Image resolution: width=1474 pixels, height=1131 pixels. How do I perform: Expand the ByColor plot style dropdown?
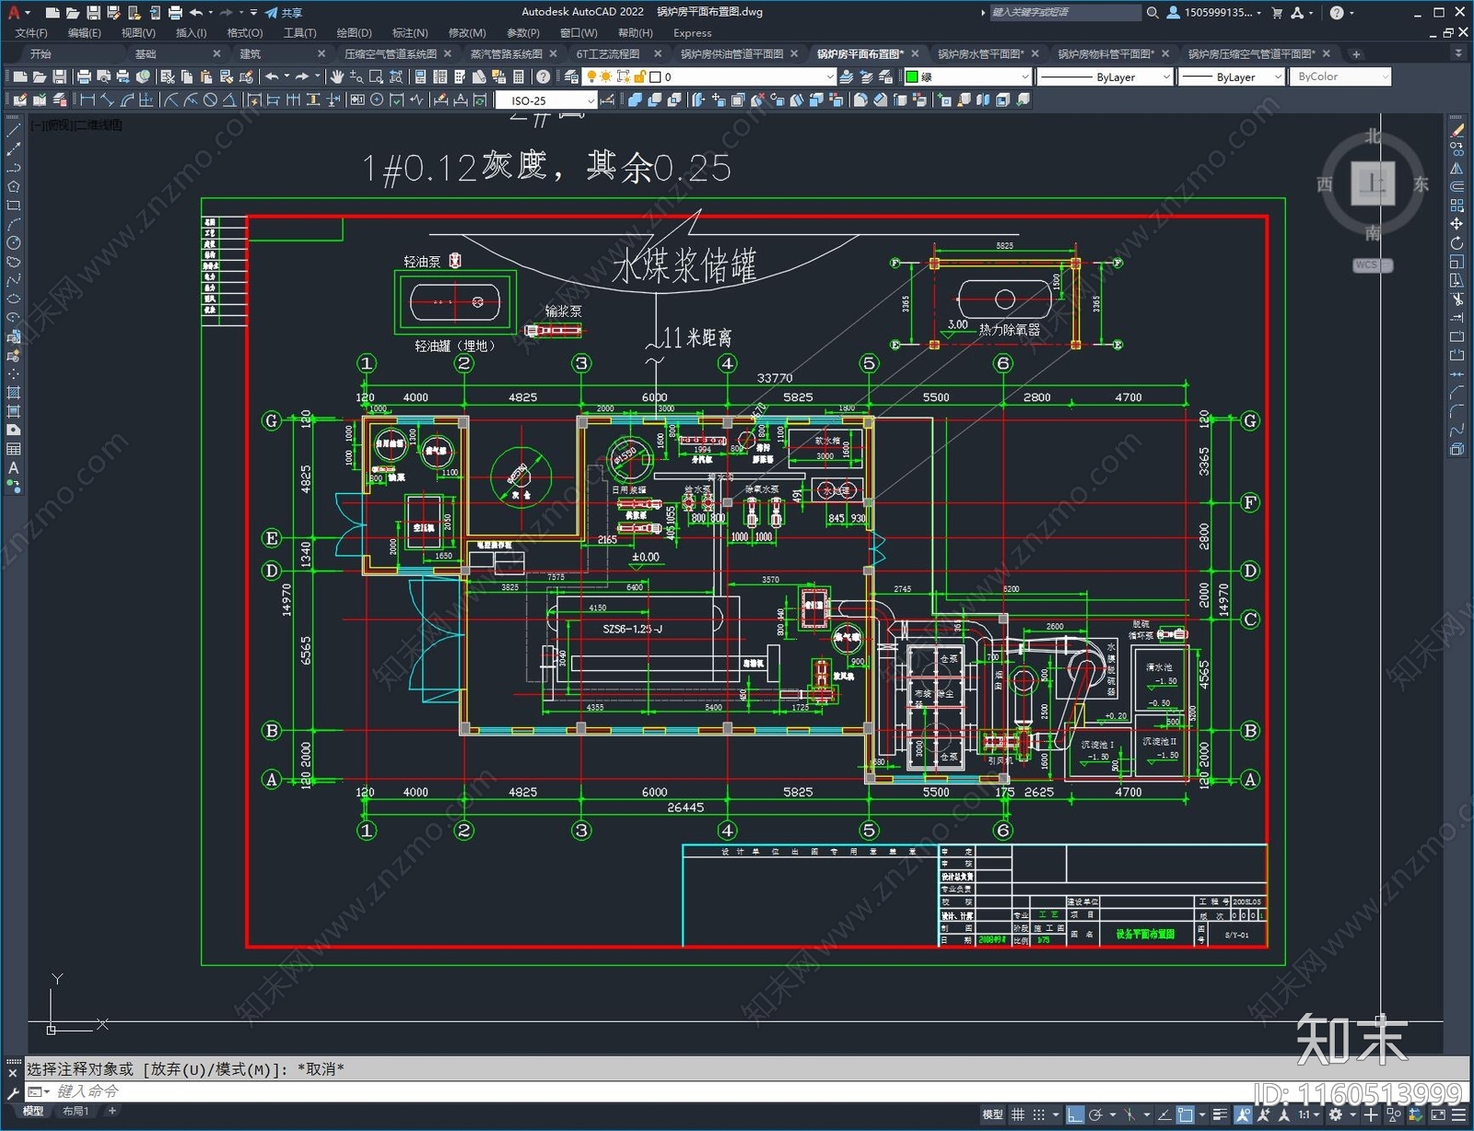[1340, 77]
